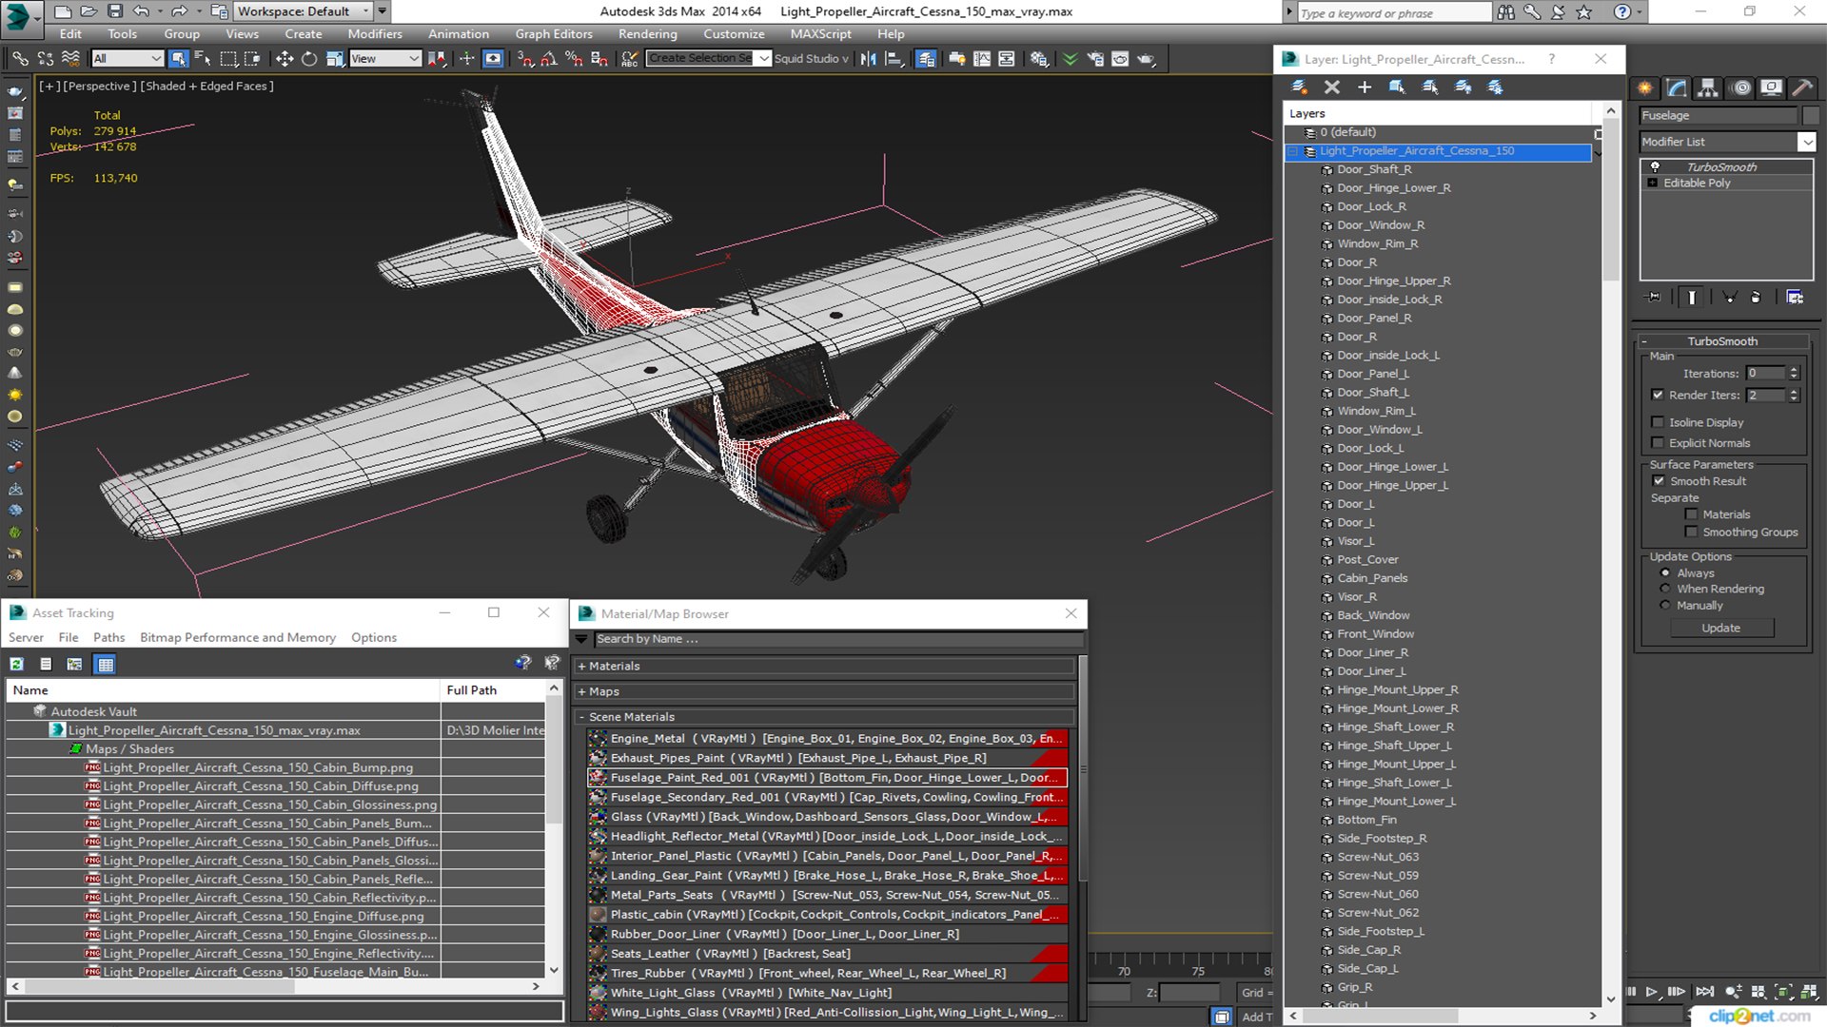
Task: Click the Mirror tool icon
Action: (868, 59)
